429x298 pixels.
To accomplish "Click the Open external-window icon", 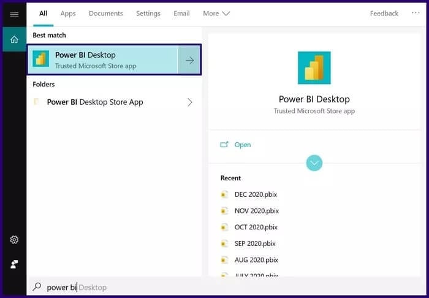I will [224, 145].
